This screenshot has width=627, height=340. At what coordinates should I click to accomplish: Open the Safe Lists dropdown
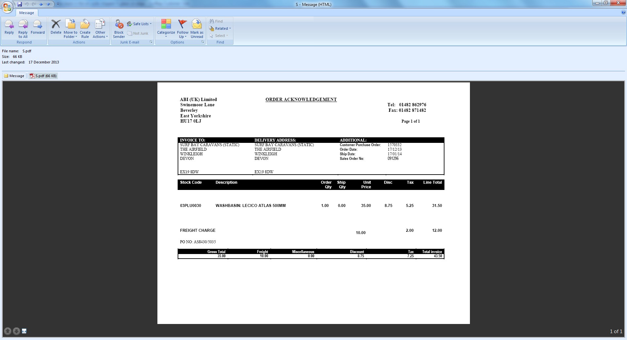[139, 24]
